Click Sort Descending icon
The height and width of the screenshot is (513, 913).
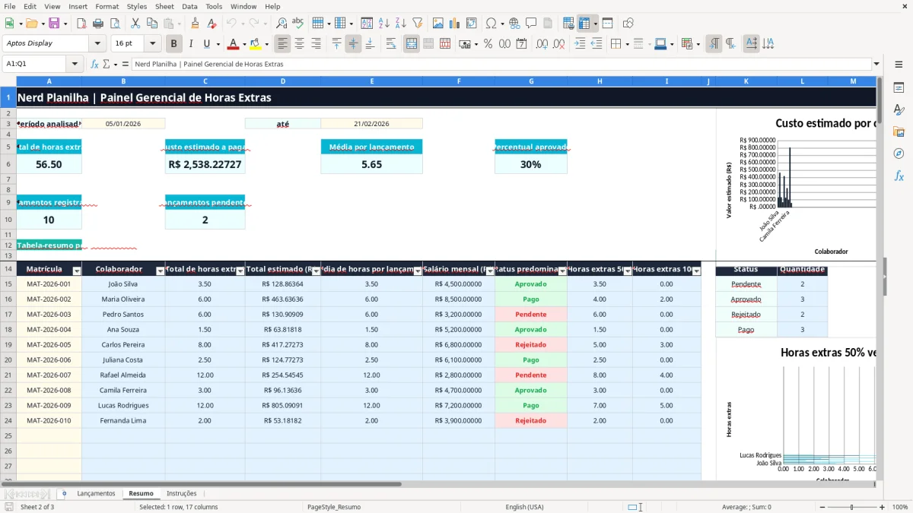(400, 24)
